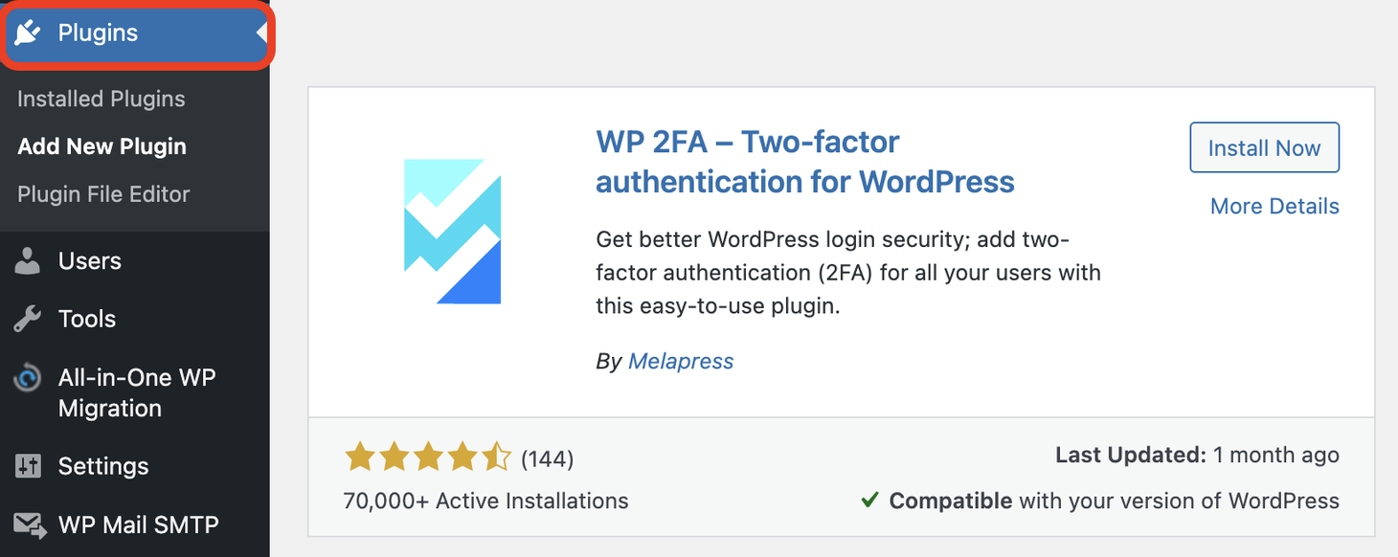Open Installed Plugins

pos(101,98)
